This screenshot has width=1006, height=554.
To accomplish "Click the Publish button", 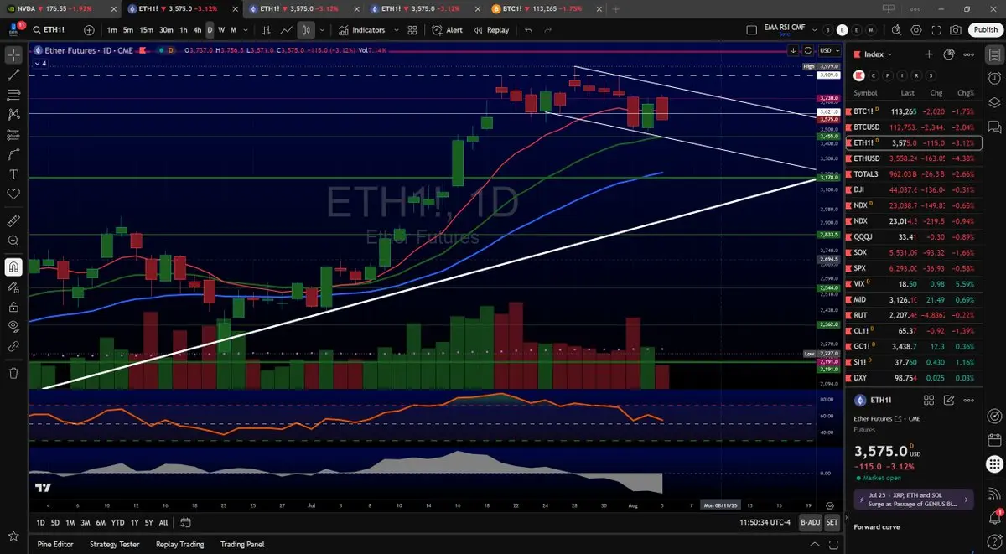I will point(985,30).
